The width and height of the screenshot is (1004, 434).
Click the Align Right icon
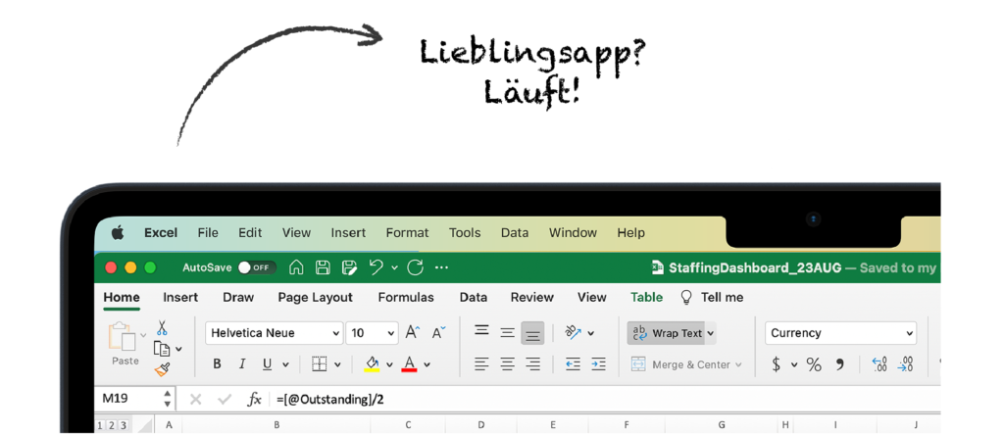tap(532, 364)
